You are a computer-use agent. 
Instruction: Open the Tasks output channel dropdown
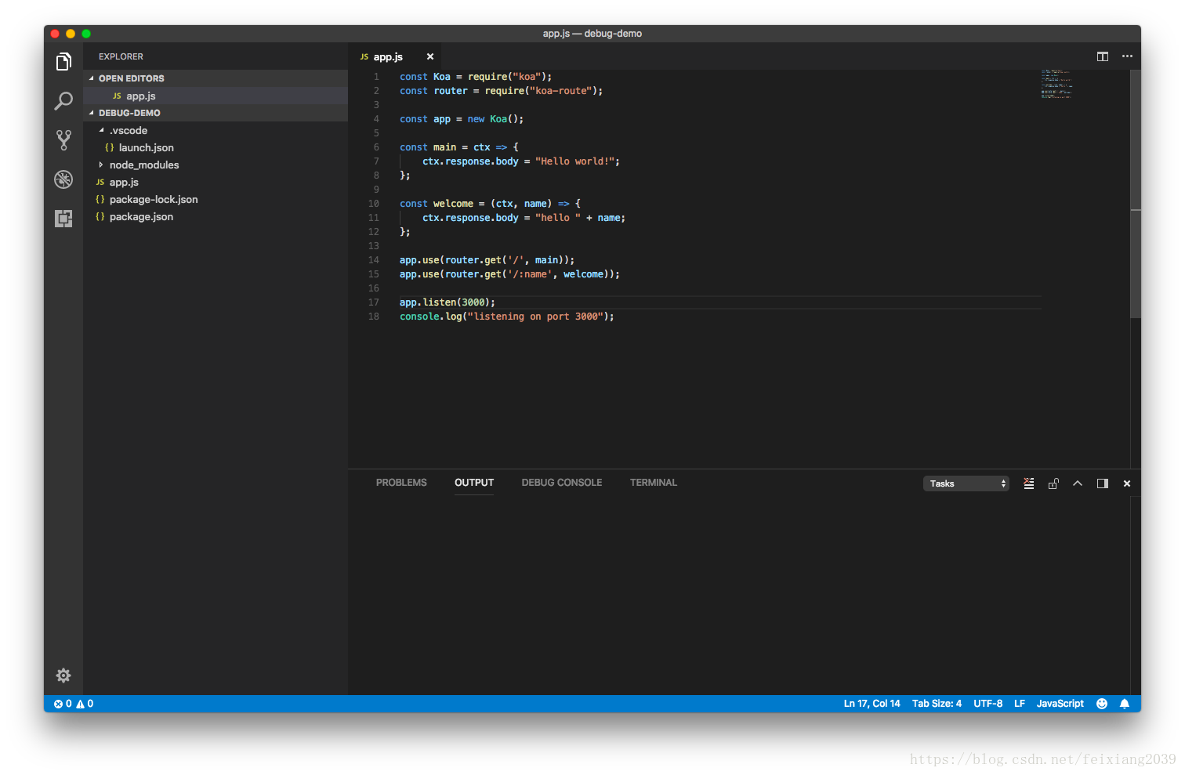pyautogui.click(x=966, y=483)
